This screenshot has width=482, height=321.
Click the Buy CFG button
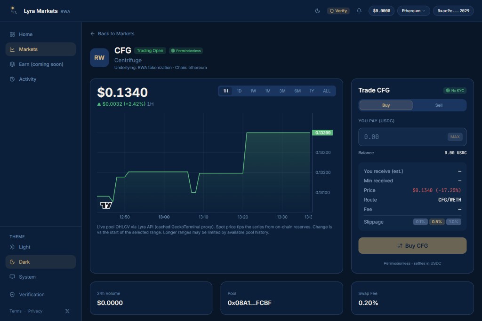click(412, 245)
